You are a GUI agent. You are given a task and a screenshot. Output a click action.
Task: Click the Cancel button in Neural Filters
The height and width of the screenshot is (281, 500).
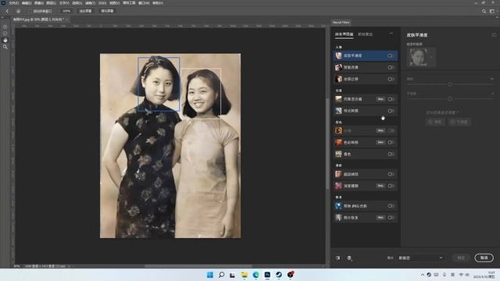pos(484,258)
